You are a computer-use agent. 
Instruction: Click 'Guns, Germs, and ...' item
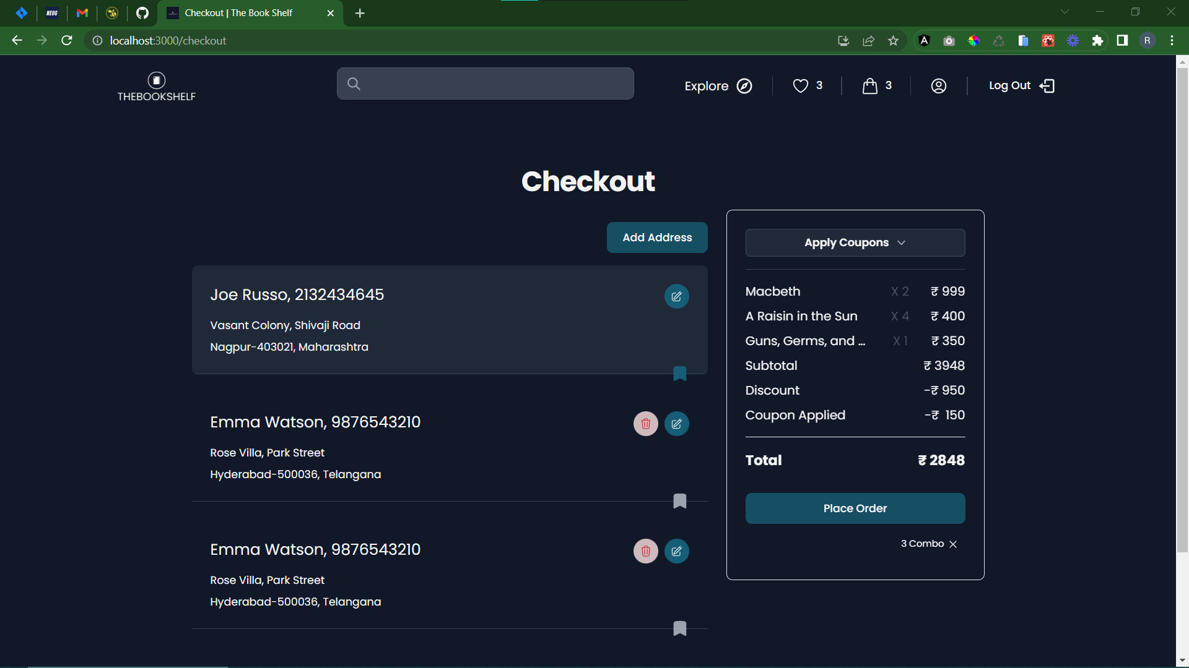pos(855,341)
